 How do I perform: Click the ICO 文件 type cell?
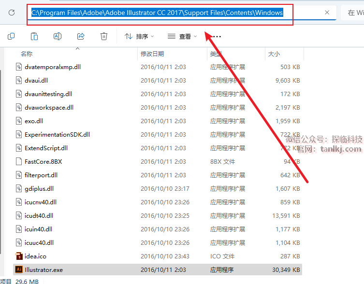tap(222, 256)
